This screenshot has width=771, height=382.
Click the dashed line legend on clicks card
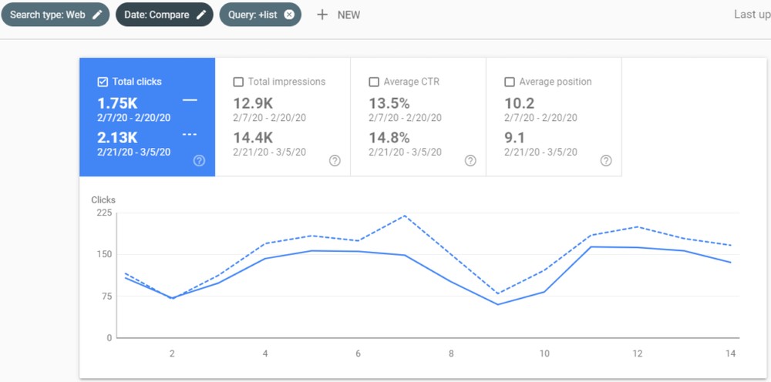coord(190,135)
